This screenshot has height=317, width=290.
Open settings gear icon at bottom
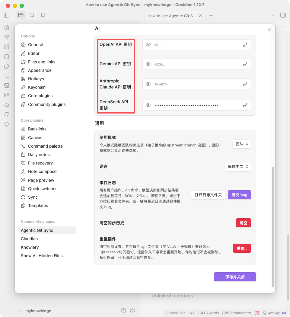point(132,311)
